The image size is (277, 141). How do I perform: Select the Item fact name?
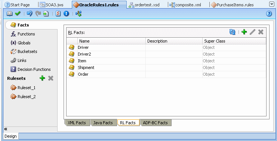[x=82, y=61]
